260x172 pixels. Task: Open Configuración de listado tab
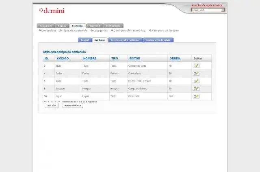coord(158,40)
